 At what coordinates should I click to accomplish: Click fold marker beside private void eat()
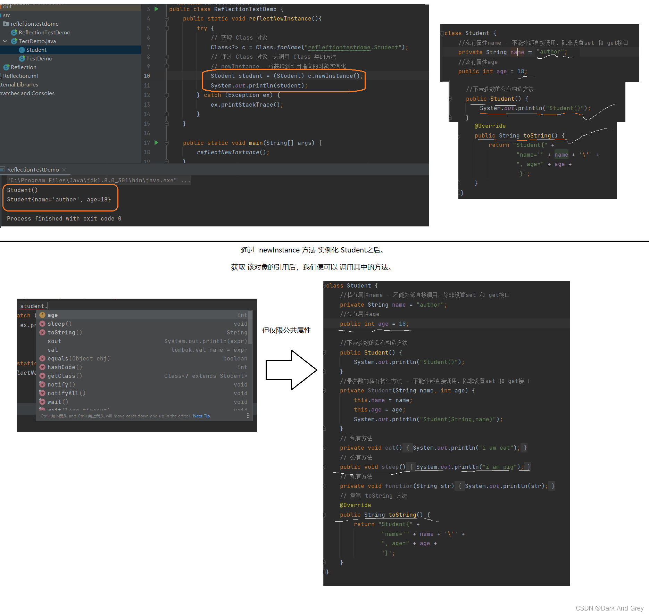pos(324,448)
